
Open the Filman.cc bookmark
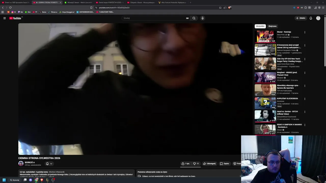(x=53, y=12)
